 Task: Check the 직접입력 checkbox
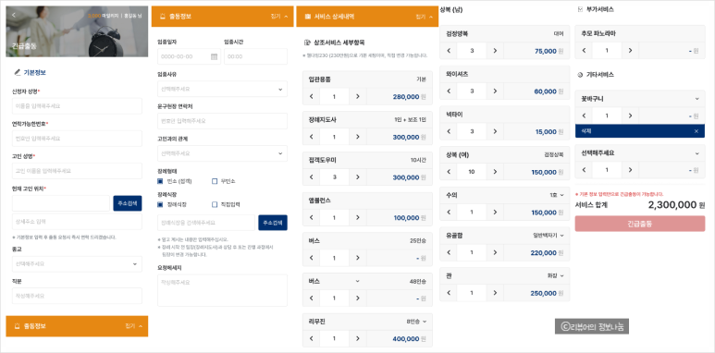(215, 204)
